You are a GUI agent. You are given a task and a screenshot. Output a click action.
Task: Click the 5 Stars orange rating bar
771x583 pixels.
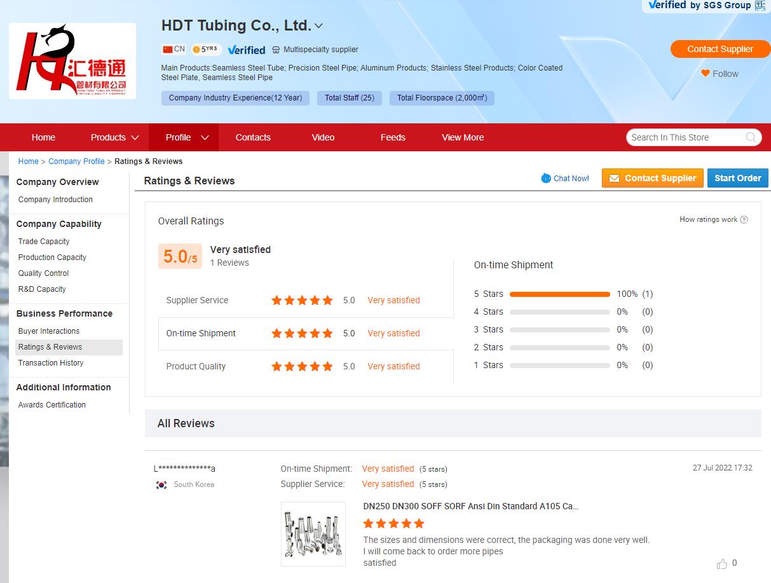[559, 294]
